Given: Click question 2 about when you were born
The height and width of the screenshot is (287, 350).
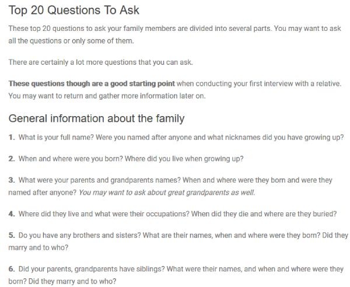Looking at the screenshot, I should (x=126, y=159).
